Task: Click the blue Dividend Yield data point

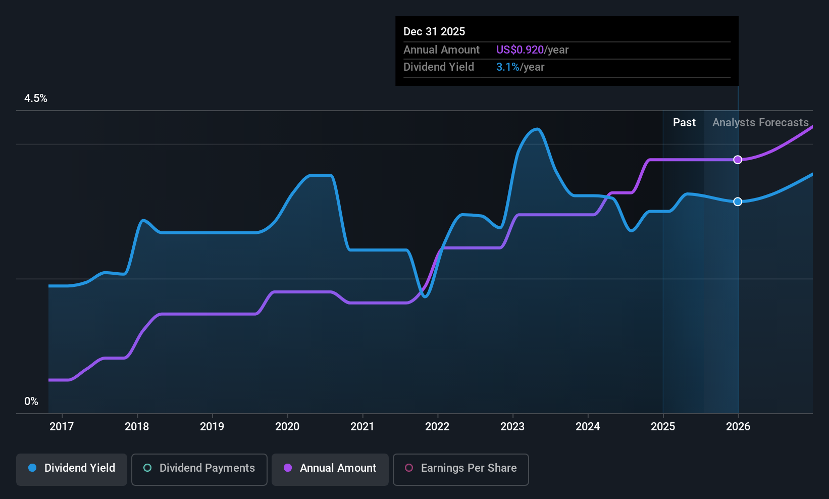Action: coord(738,202)
